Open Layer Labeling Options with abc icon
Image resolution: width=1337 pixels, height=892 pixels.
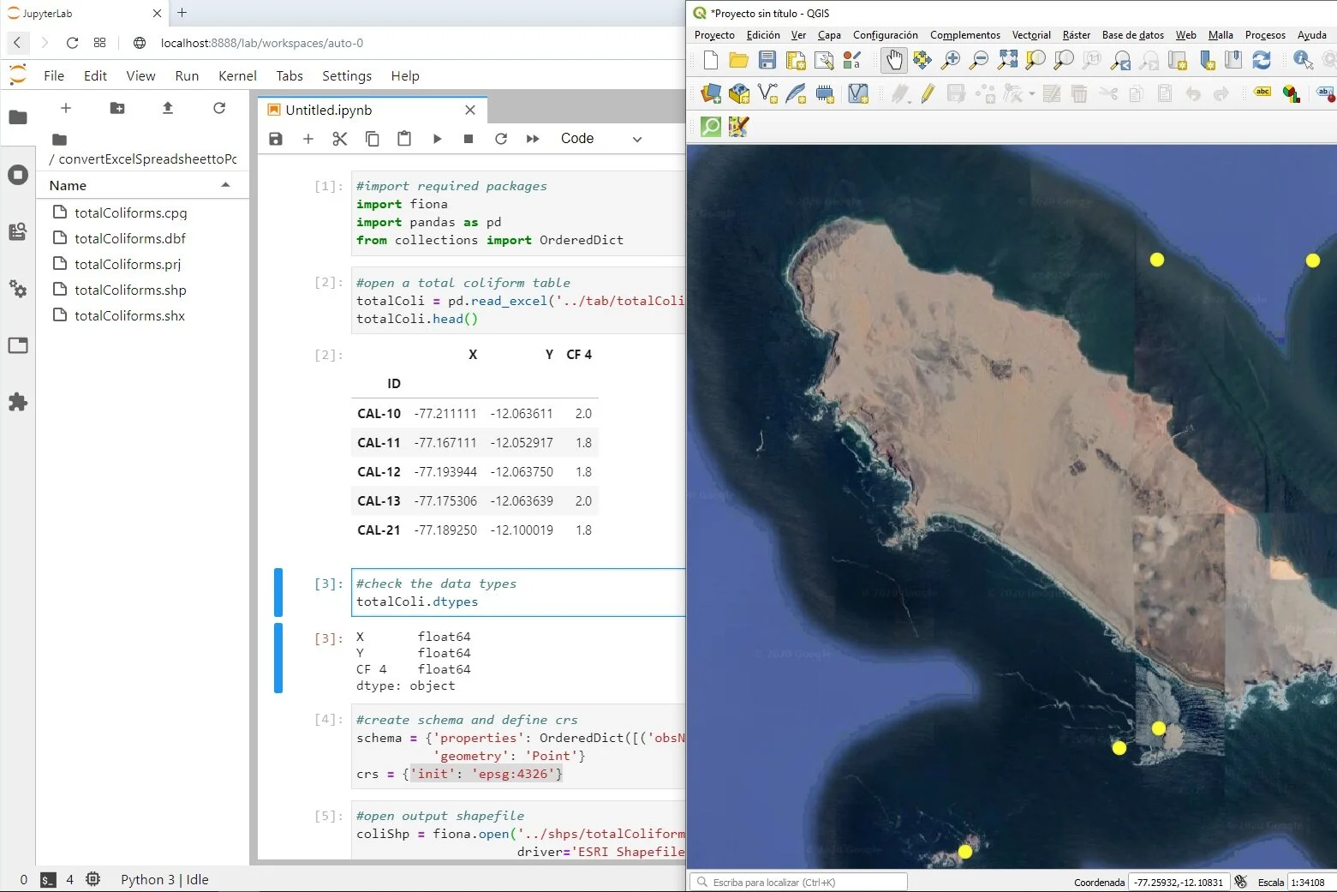coord(1262,93)
